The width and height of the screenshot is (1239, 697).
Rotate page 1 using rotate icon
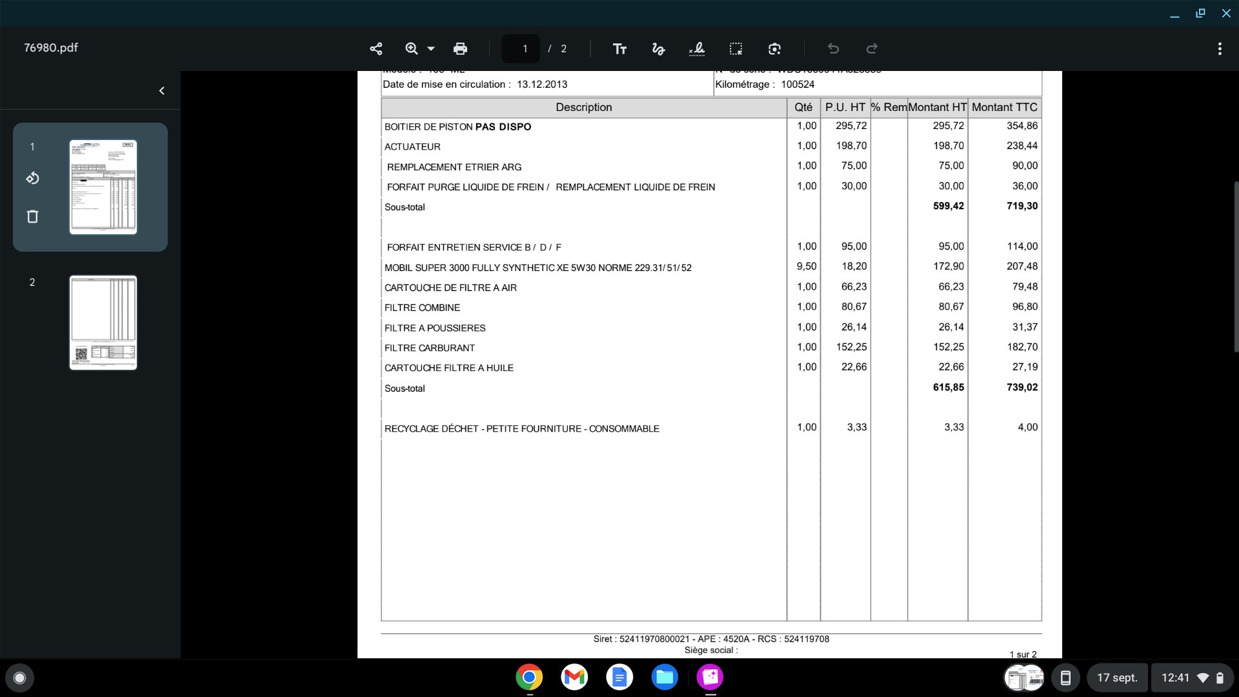click(x=32, y=178)
